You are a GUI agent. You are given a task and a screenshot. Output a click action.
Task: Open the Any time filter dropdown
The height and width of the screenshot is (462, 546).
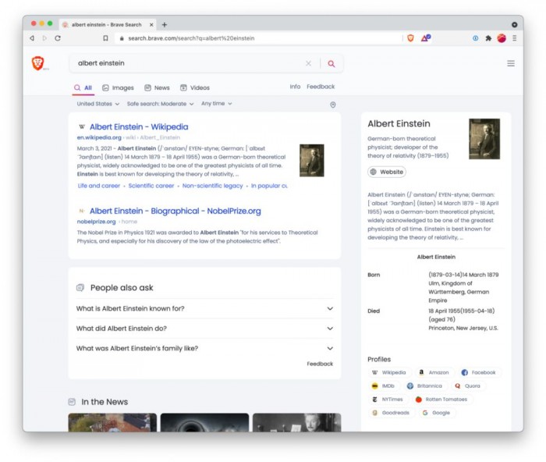tap(216, 104)
